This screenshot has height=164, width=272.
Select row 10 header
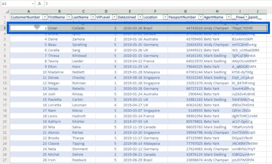[5, 67]
